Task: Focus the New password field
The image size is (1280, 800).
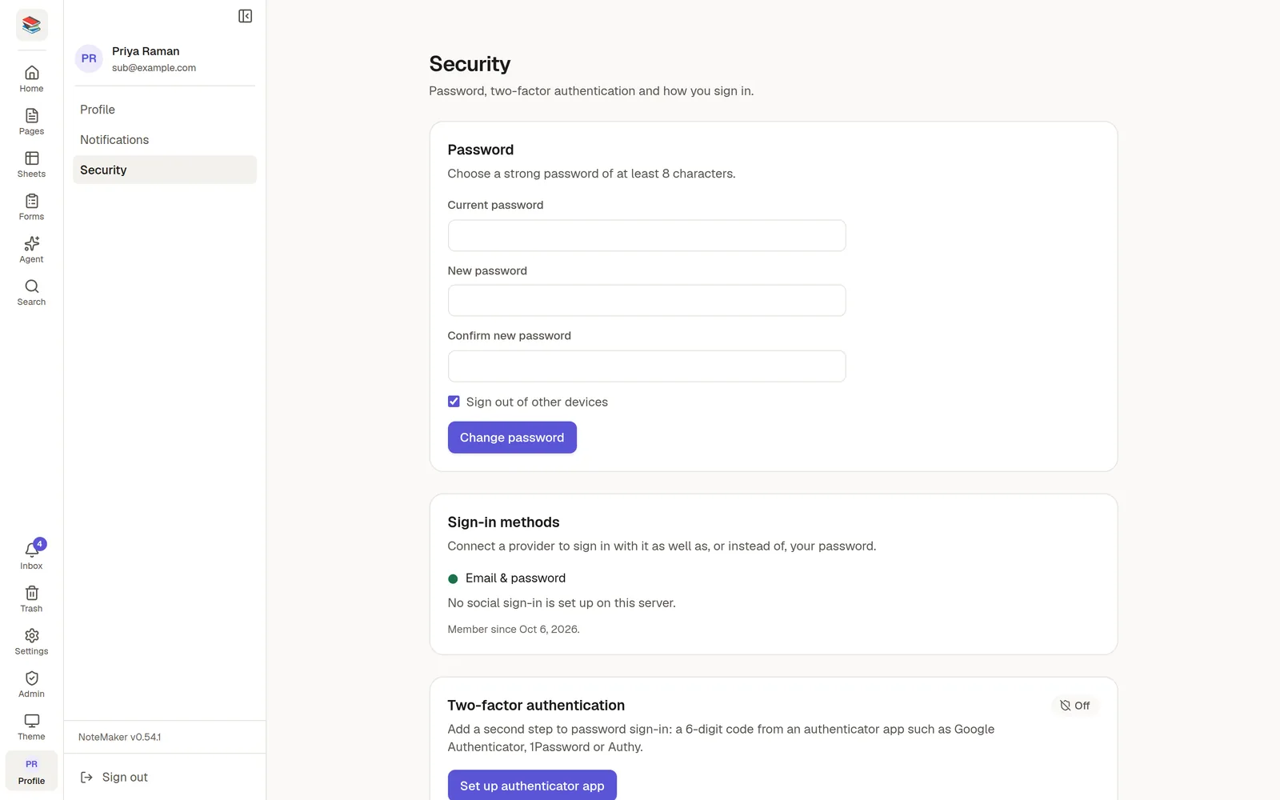Action: tap(646, 301)
